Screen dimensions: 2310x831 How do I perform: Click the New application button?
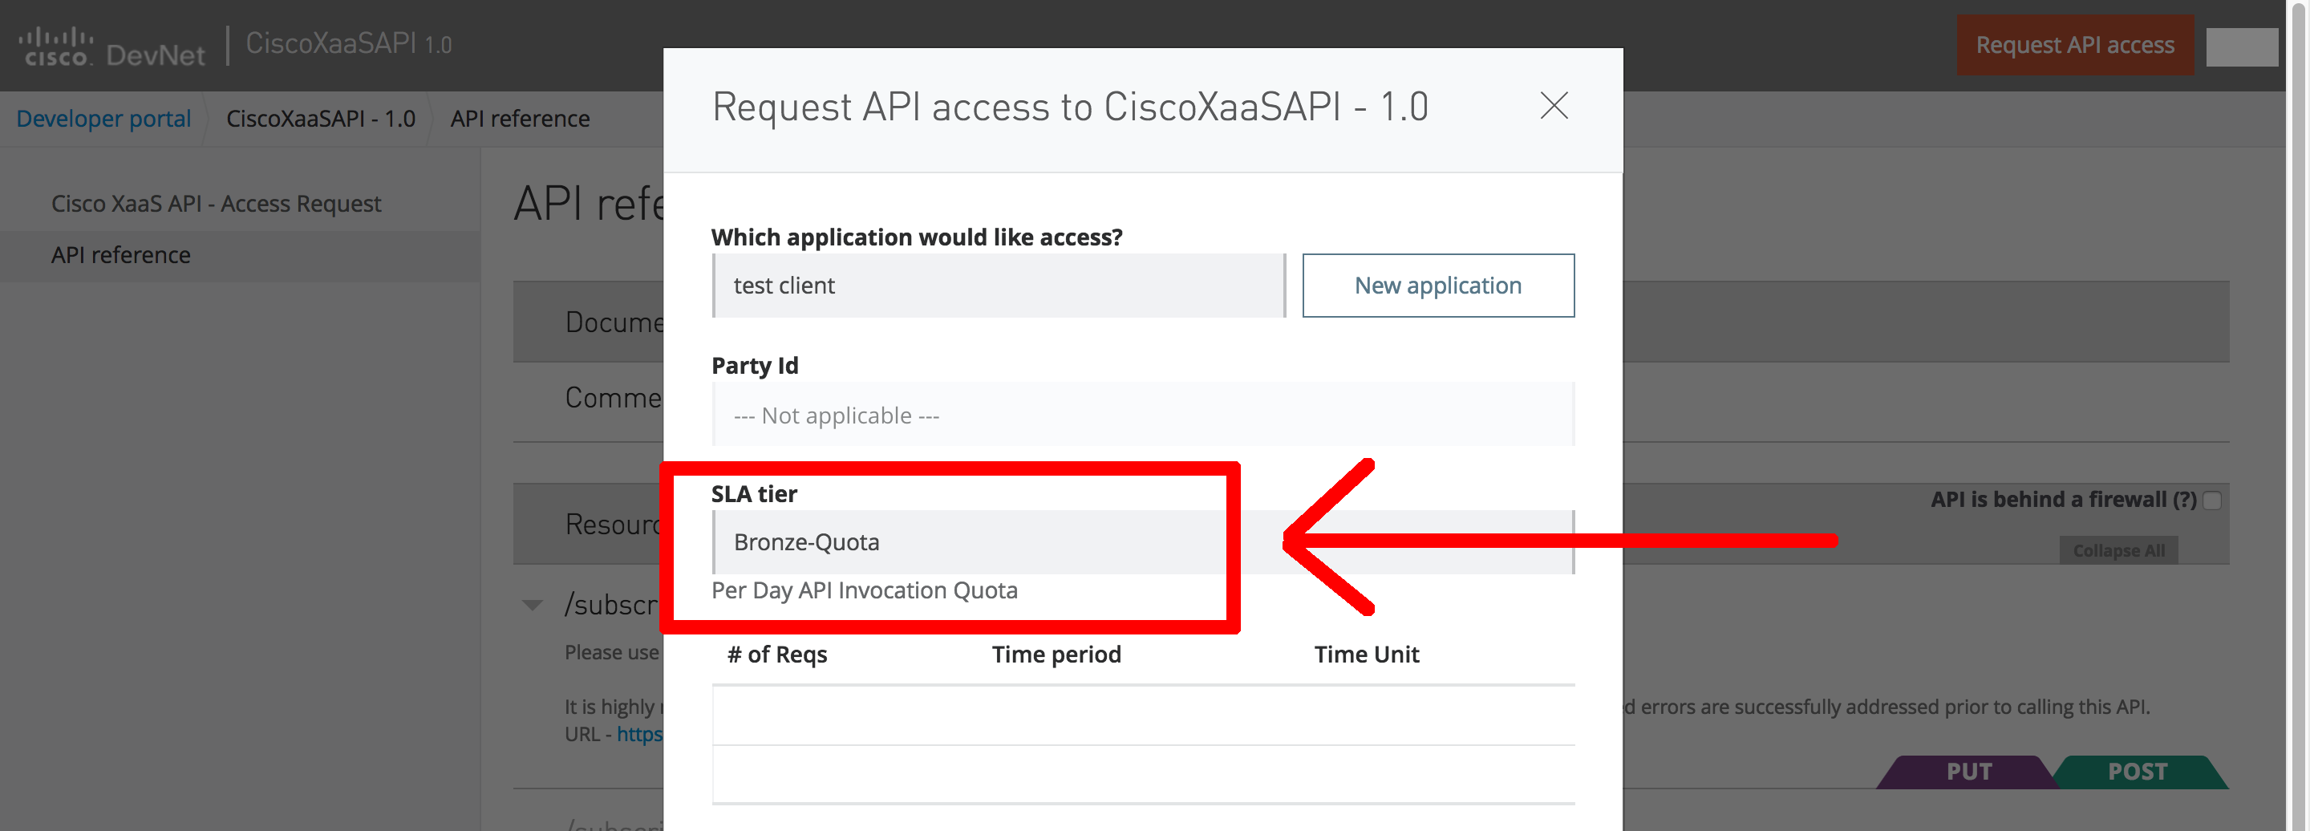(1437, 285)
